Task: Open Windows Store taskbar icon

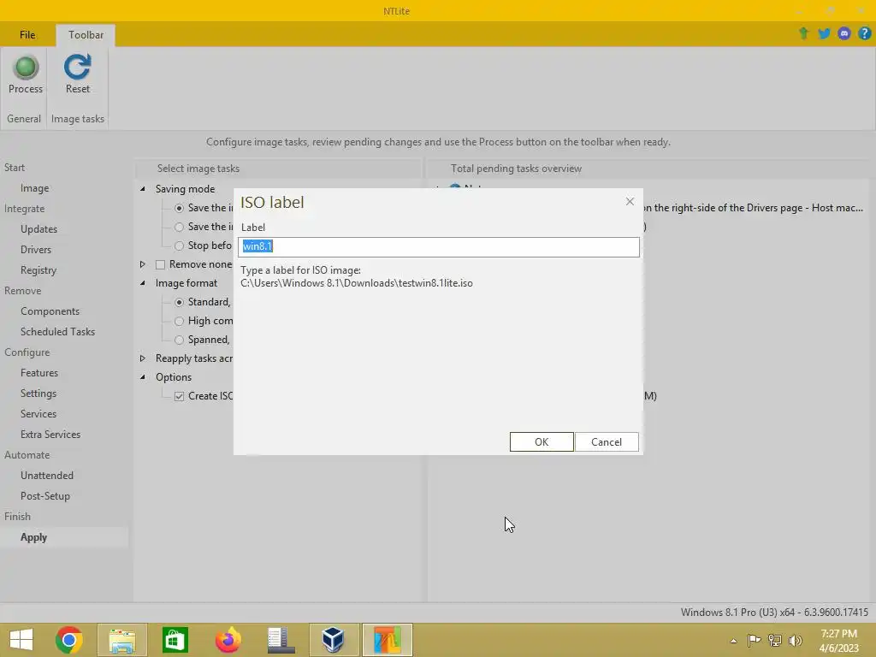Action: pyautogui.click(x=175, y=640)
